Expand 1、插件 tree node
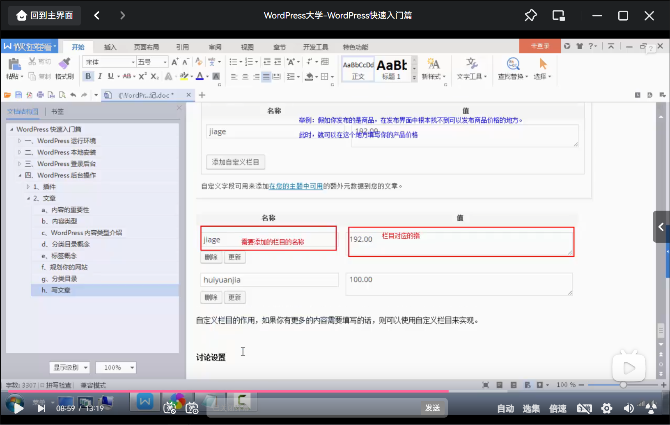 tap(28, 187)
